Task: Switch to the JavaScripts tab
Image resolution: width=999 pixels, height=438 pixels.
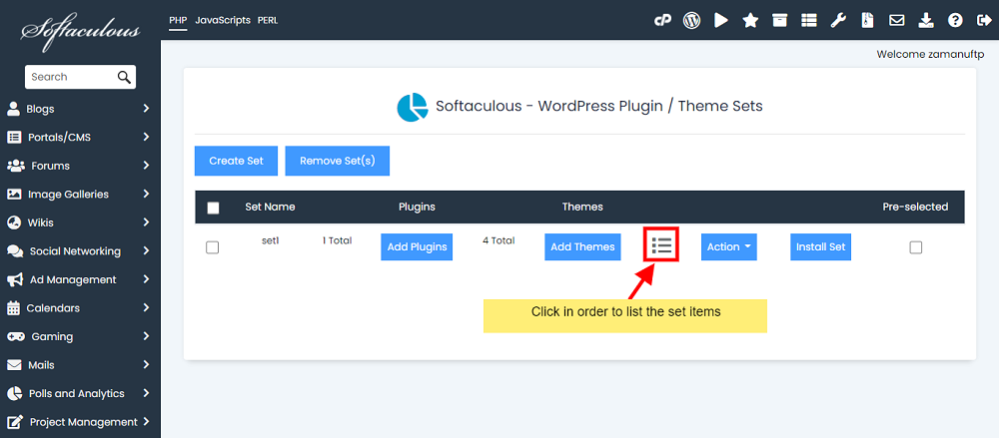Action: coord(223,20)
